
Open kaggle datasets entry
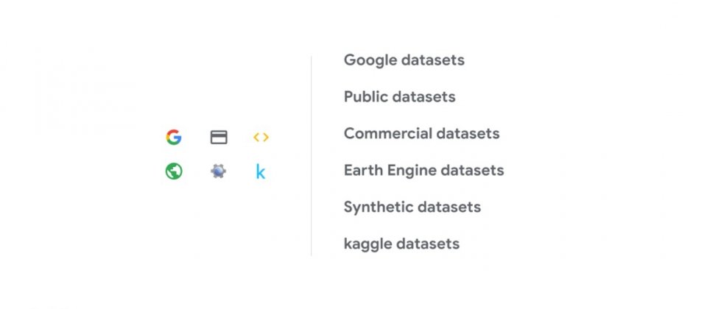(402, 244)
